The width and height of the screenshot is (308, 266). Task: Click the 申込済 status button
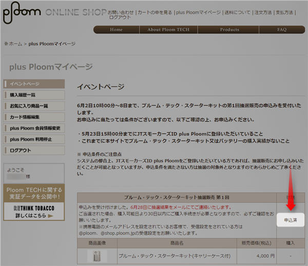tap(291, 220)
